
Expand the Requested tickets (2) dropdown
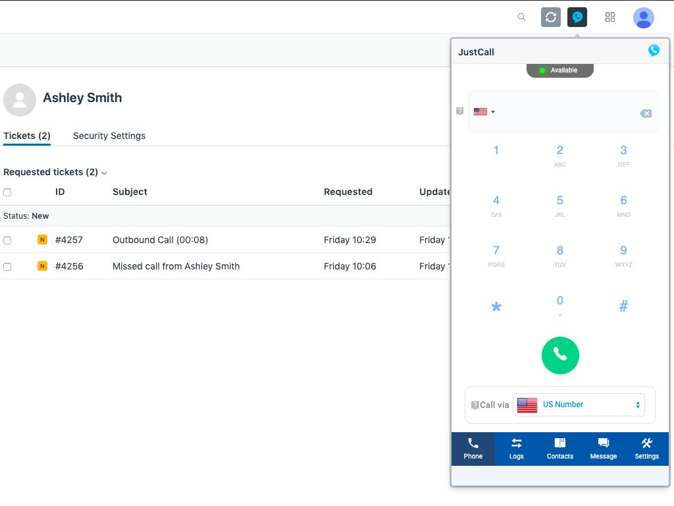point(55,173)
